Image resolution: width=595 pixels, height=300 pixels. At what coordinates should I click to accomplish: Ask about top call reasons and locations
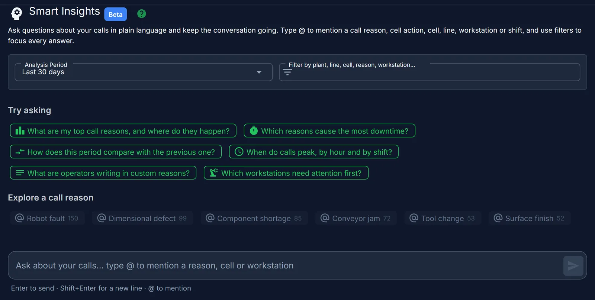123,131
